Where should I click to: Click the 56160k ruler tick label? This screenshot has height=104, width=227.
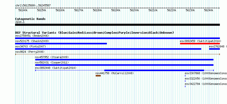coord(60,10)
